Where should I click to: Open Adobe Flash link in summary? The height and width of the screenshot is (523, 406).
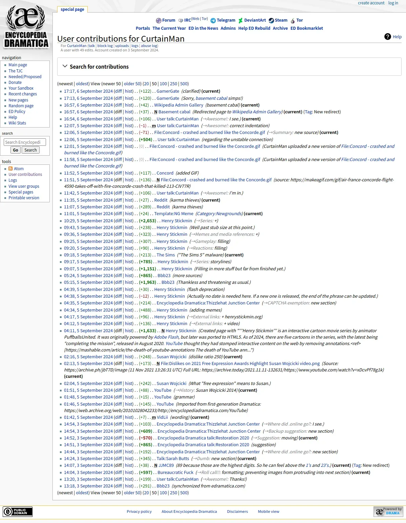pos(166,337)
